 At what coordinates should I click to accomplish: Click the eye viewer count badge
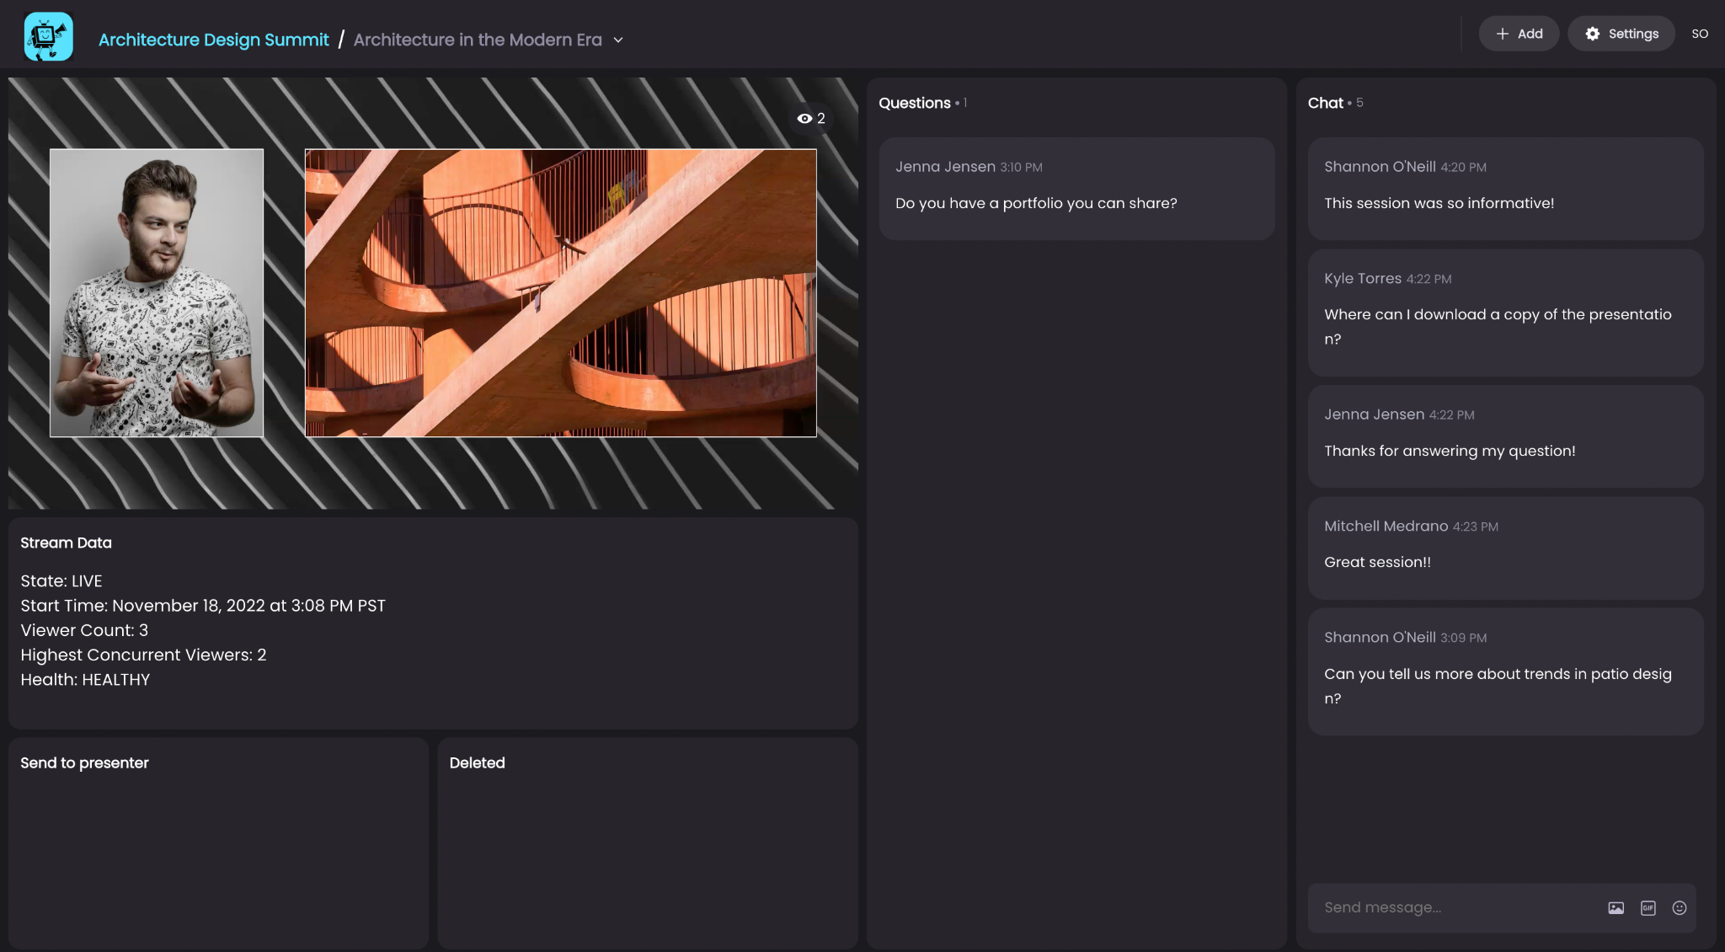(811, 119)
